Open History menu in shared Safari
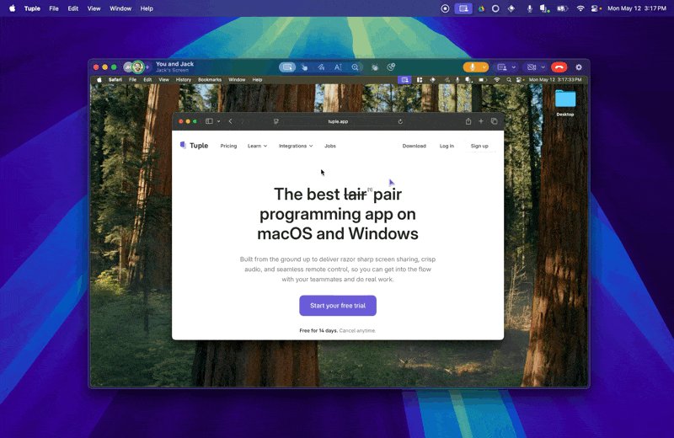This screenshot has height=438, width=674. click(184, 79)
